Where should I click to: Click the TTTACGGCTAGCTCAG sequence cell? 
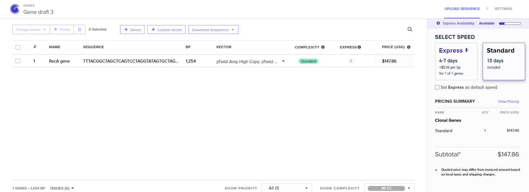(x=131, y=61)
